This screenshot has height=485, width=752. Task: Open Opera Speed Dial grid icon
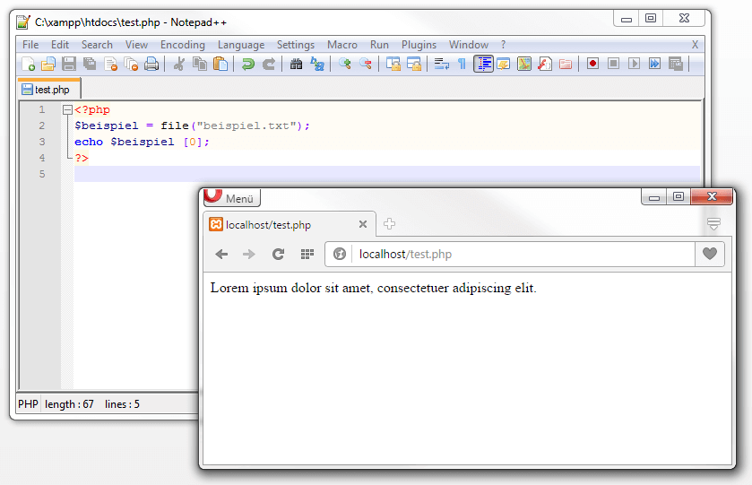pyautogui.click(x=307, y=255)
